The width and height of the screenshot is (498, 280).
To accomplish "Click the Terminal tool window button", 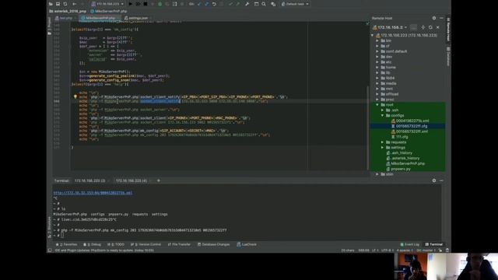I will click(434, 244).
